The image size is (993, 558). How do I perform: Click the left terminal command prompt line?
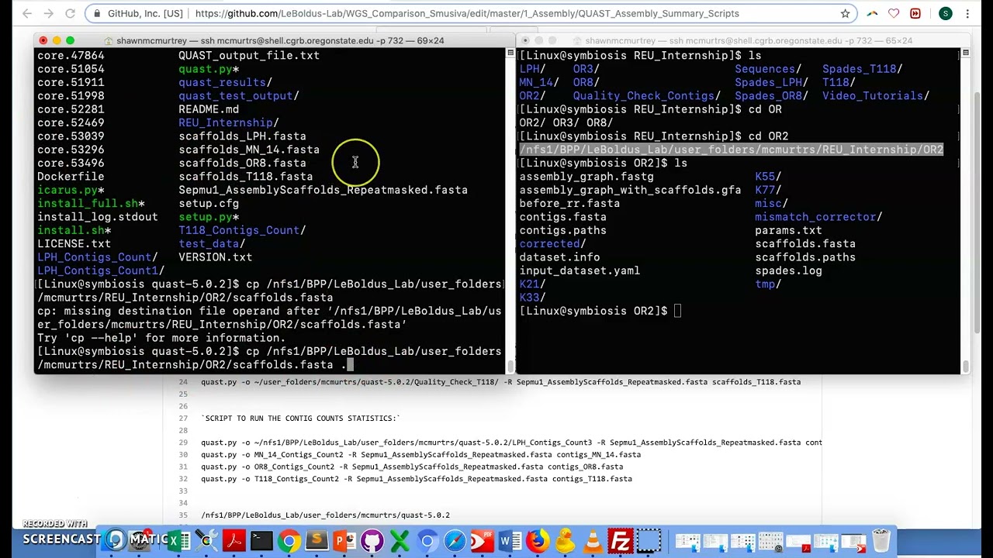click(x=269, y=358)
